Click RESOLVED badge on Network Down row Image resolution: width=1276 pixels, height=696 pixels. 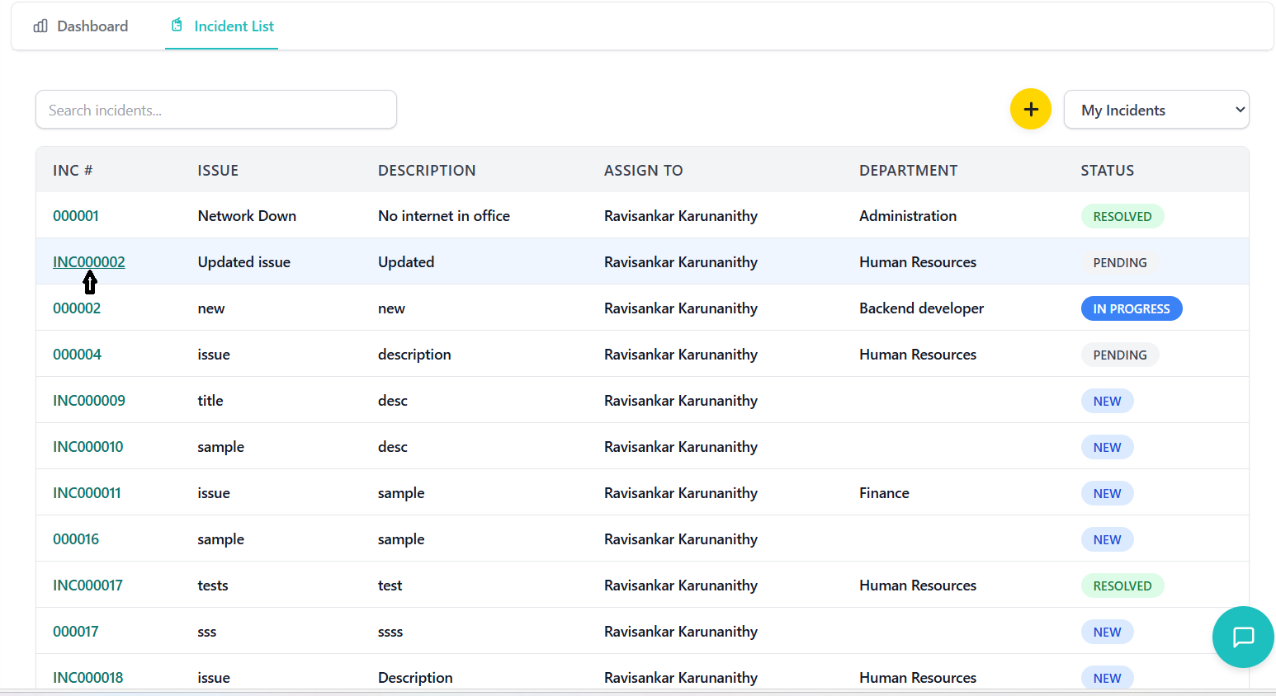point(1122,216)
